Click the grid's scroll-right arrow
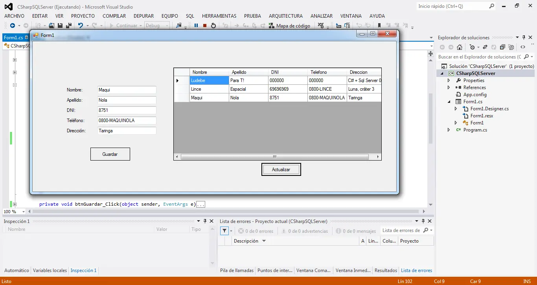The image size is (537, 285). click(x=378, y=157)
